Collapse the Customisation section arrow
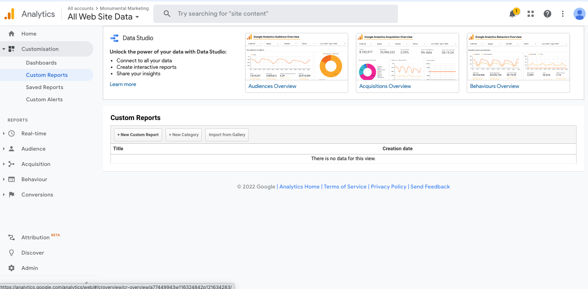Image resolution: width=588 pixels, height=289 pixels. 3,49
